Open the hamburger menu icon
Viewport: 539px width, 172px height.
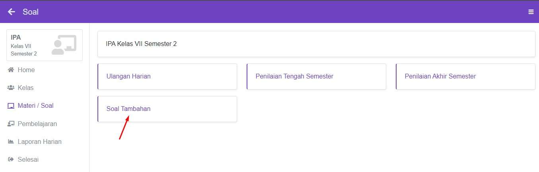click(531, 12)
